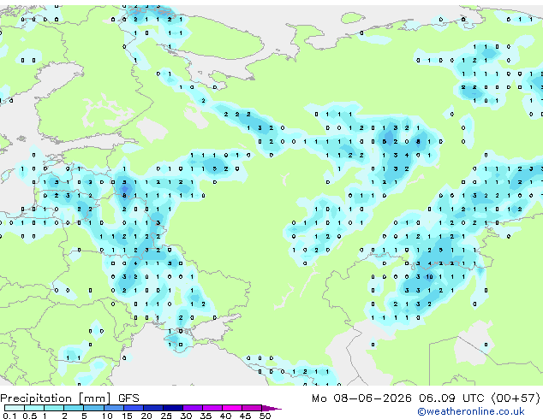
Task: Choose the magenta swatch between 40 and 45
Action: [232, 408]
